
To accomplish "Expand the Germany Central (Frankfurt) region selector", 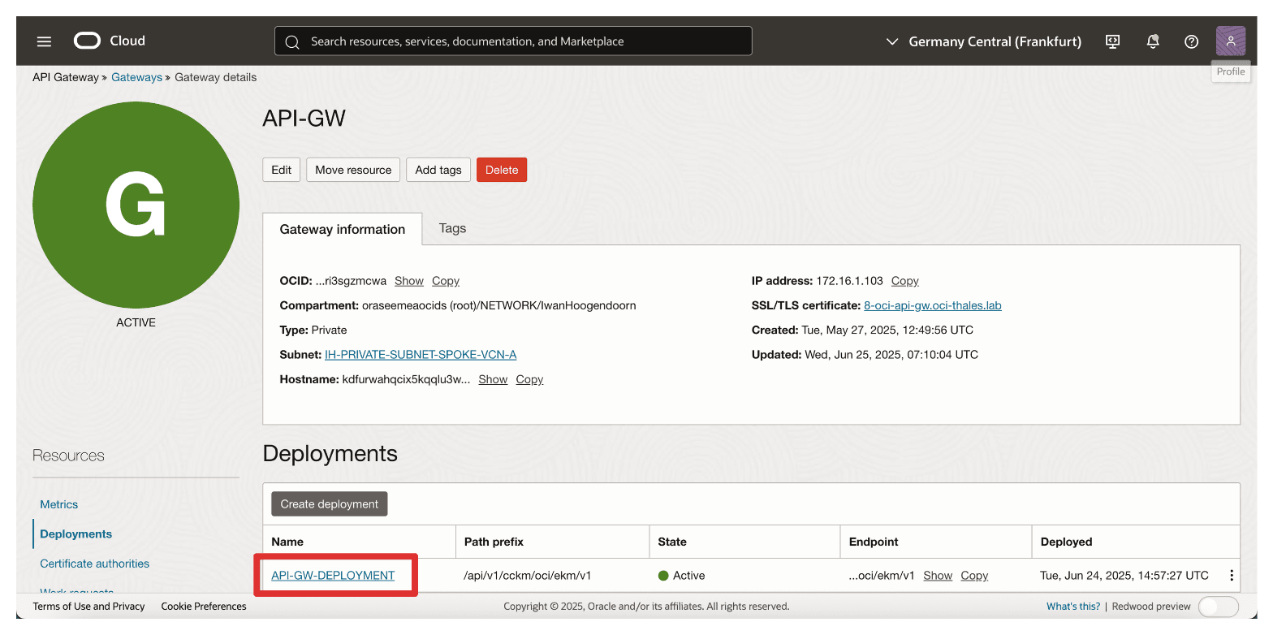I will click(983, 41).
